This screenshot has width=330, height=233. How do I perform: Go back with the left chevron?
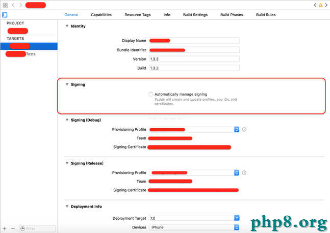13,5
